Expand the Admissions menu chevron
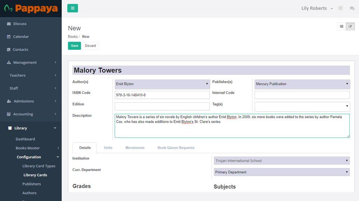 click(55, 101)
